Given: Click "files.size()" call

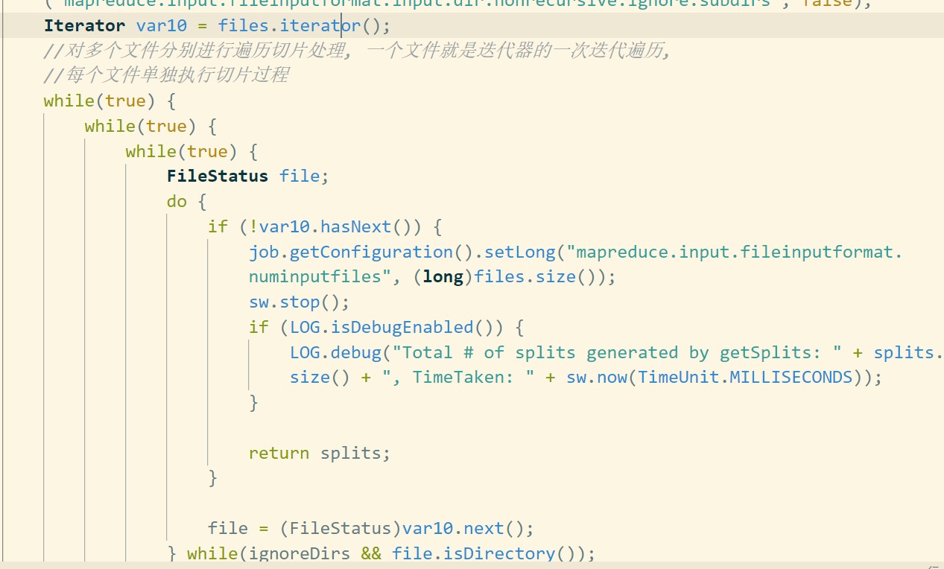Looking at the screenshot, I should click(539, 276).
